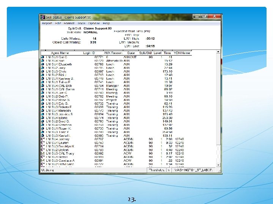The width and height of the screenshot is (273, 204).
Task: Open the Format menu
Action: (69, 23)
